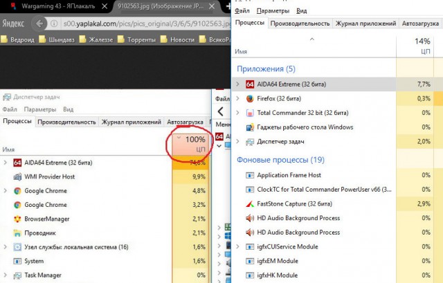The height and width of the screenshot is (283, 443).
Task: Open Файл menu in right Task Manager
Action: 242,11
